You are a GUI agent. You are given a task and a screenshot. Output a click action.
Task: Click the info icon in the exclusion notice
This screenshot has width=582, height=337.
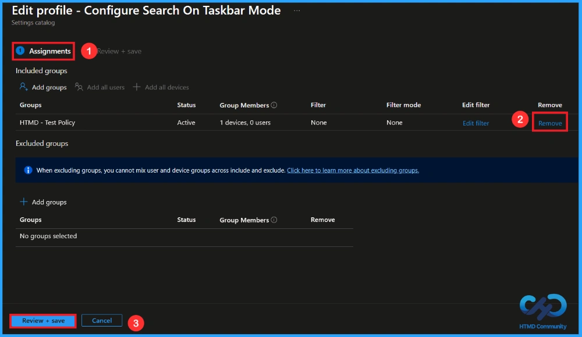coord(28,170)
